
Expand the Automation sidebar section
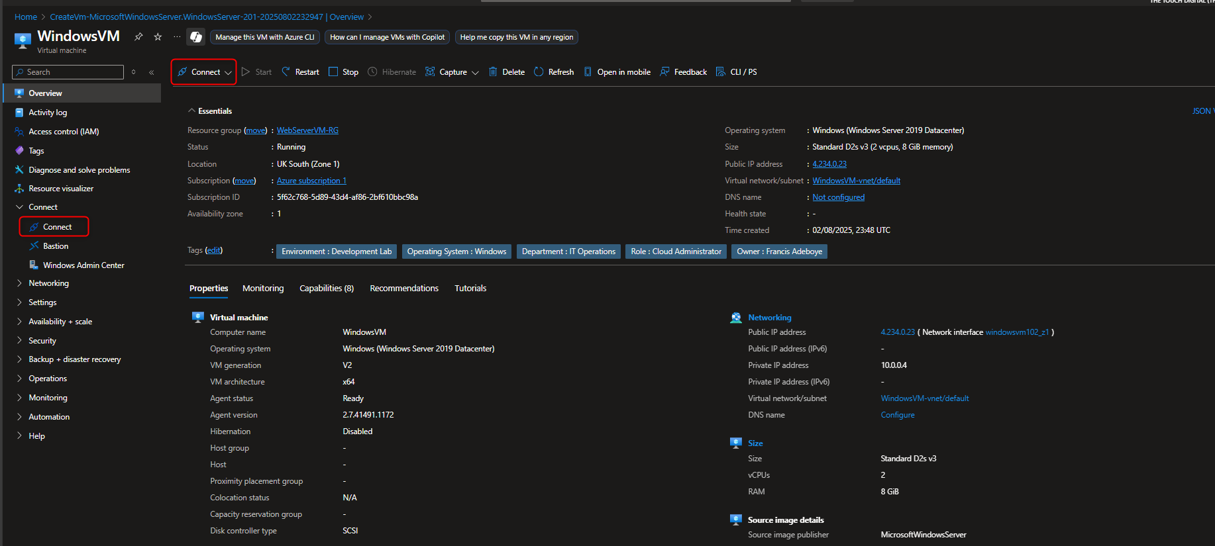tap(49, 417)
